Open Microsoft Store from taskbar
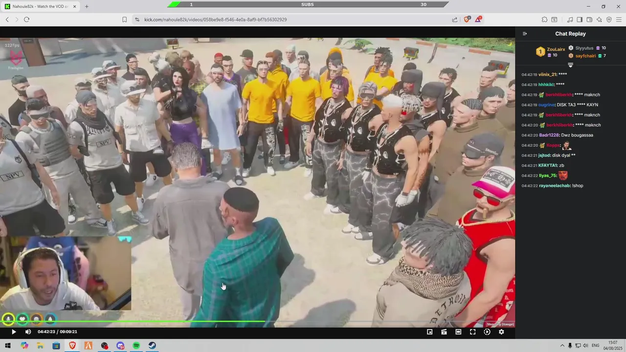626x352 pixels. [56, 346]
